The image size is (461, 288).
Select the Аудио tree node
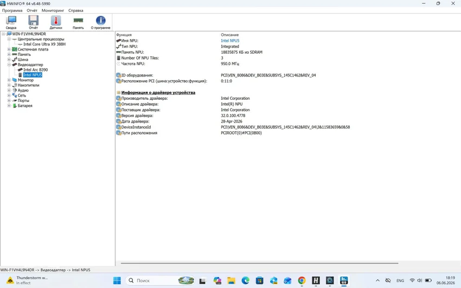pyautogui.click(x=23, y=90)
